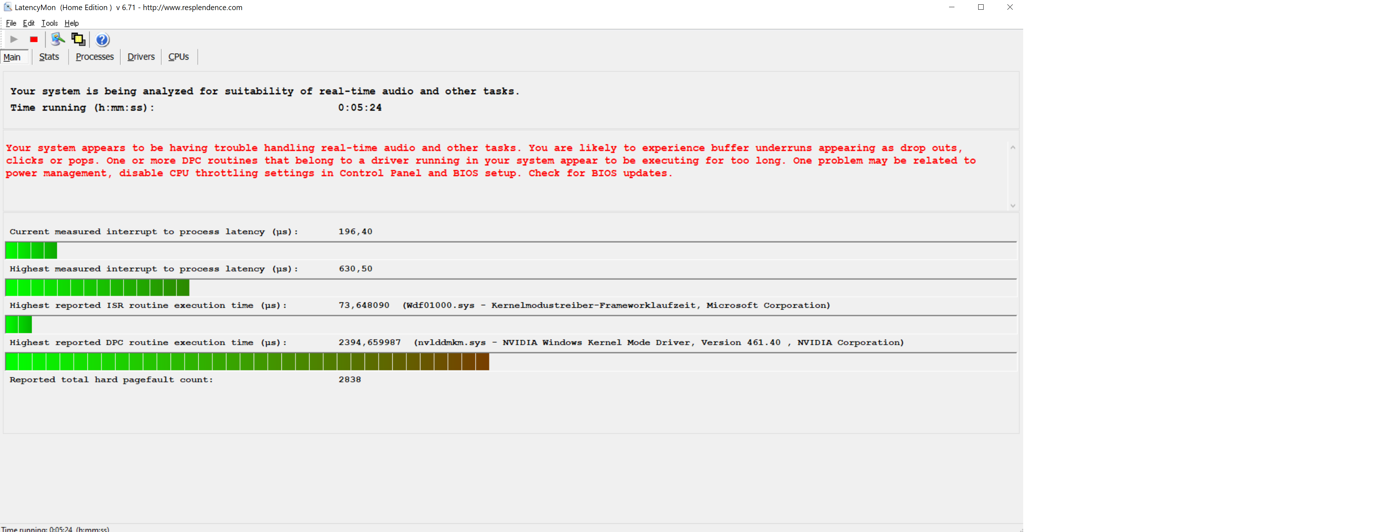Stop monitoring with the red square button
Viewport: 1382px width, 532px height.
tap(34, 39)
